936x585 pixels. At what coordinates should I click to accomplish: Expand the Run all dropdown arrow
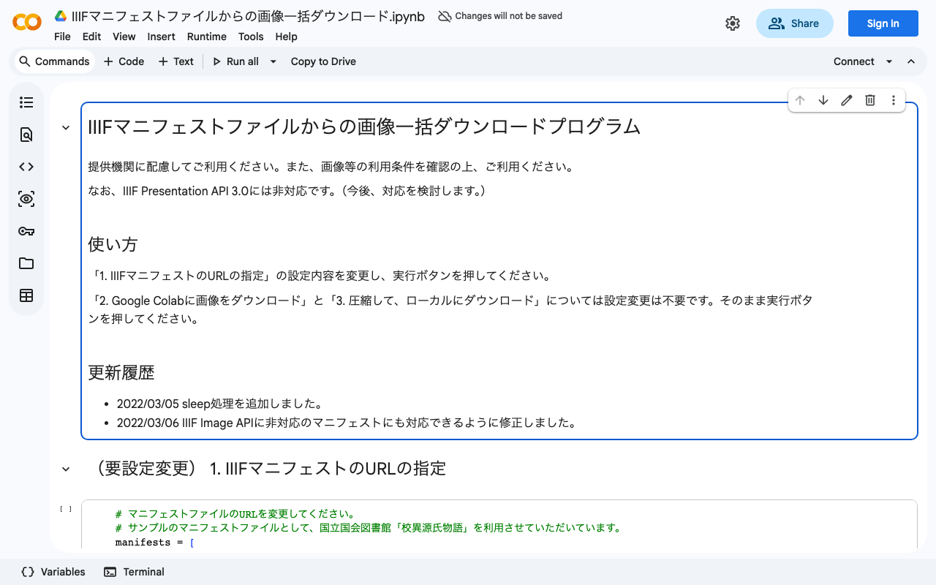tap(273, 61)
